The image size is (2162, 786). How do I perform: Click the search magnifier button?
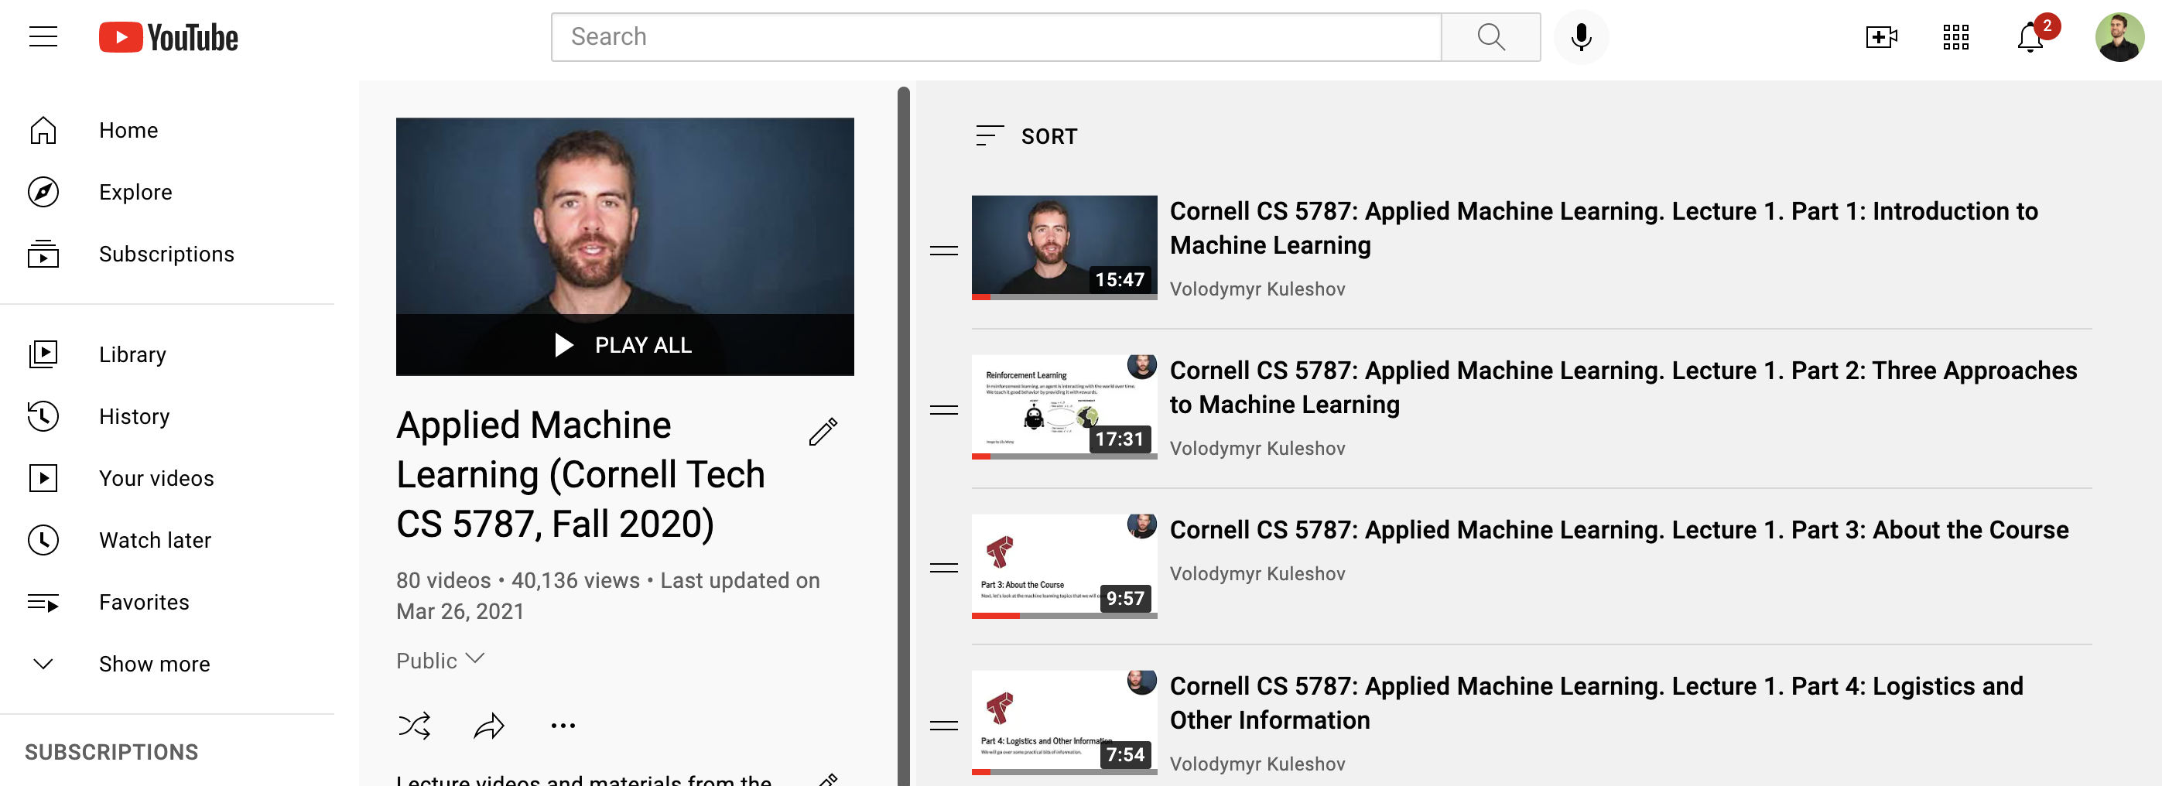pos(1490,37)
